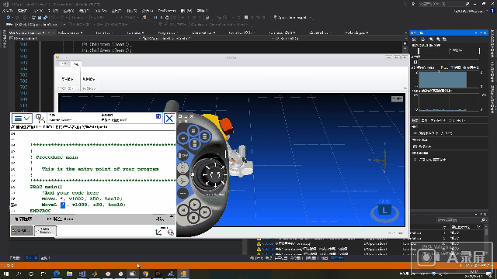
Task: Select the 'PROC main()' line in editor
Action: (46, 187)
